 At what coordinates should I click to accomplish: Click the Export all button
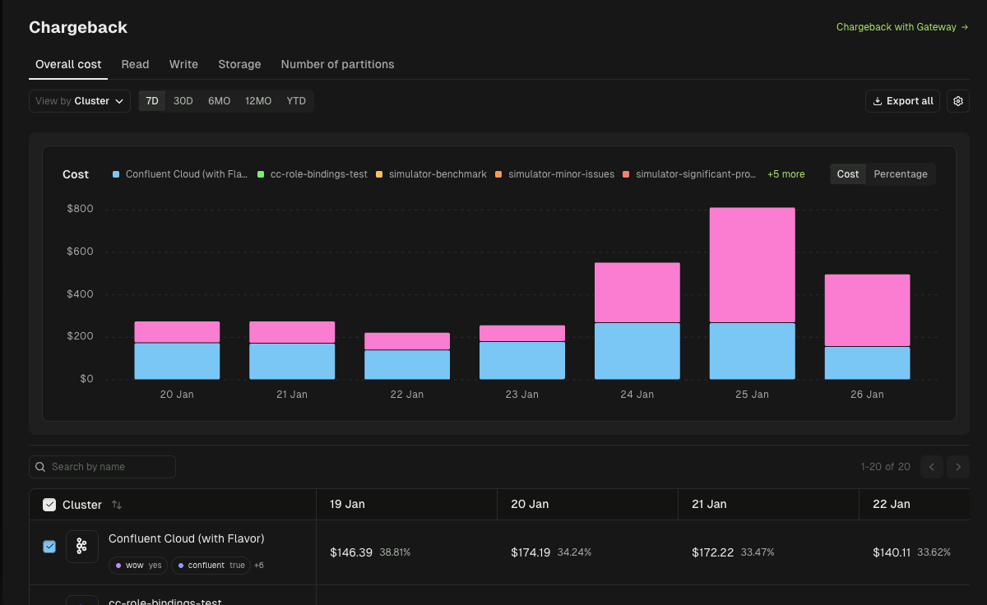click(x=902, y=100)
